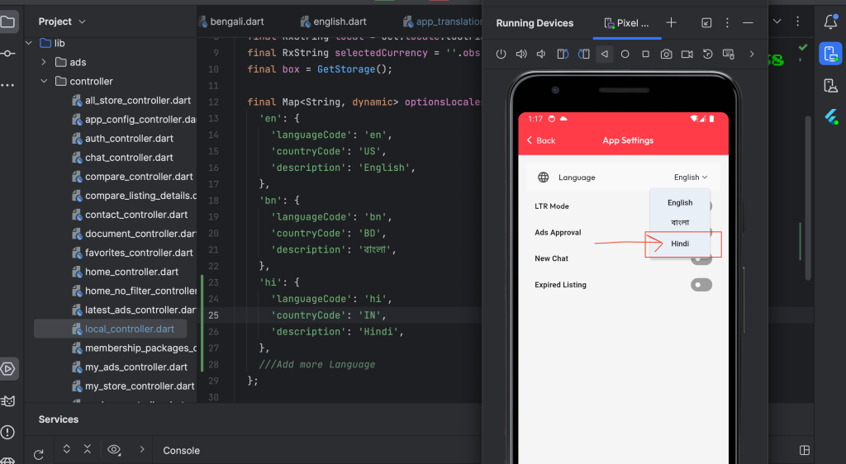Rotate the emulator device left
This screenshot has height=464, width=846.
point(563,54)
